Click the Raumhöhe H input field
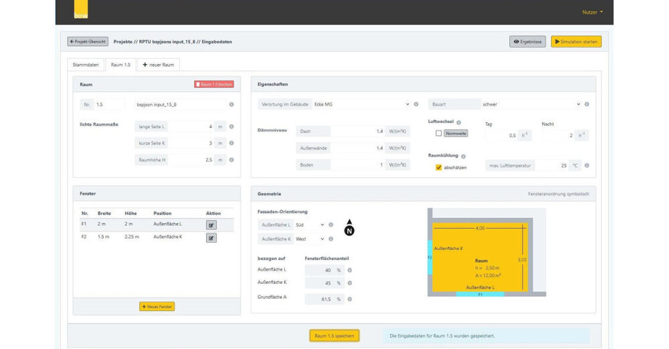The image size is (669, 349). click(194, 160)
